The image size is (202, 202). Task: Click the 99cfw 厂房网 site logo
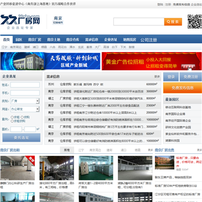pyautogui.click(x=20, y=22)
